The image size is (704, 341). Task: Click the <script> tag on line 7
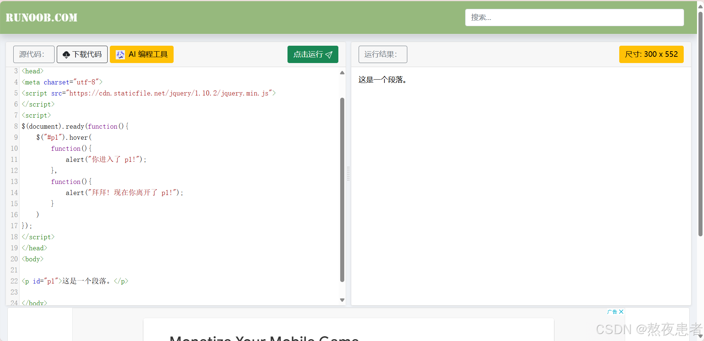click(x=36, y=115)
